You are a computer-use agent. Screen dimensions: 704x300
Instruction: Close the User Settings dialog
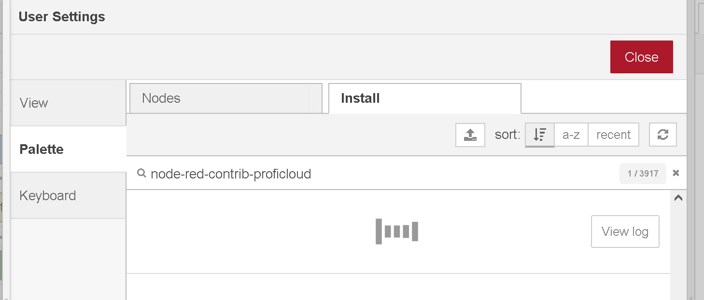tap(641, 57)
